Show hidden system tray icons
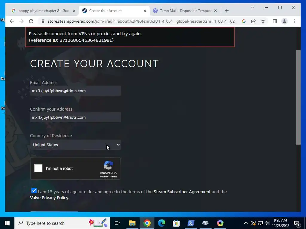 point(246,223)
